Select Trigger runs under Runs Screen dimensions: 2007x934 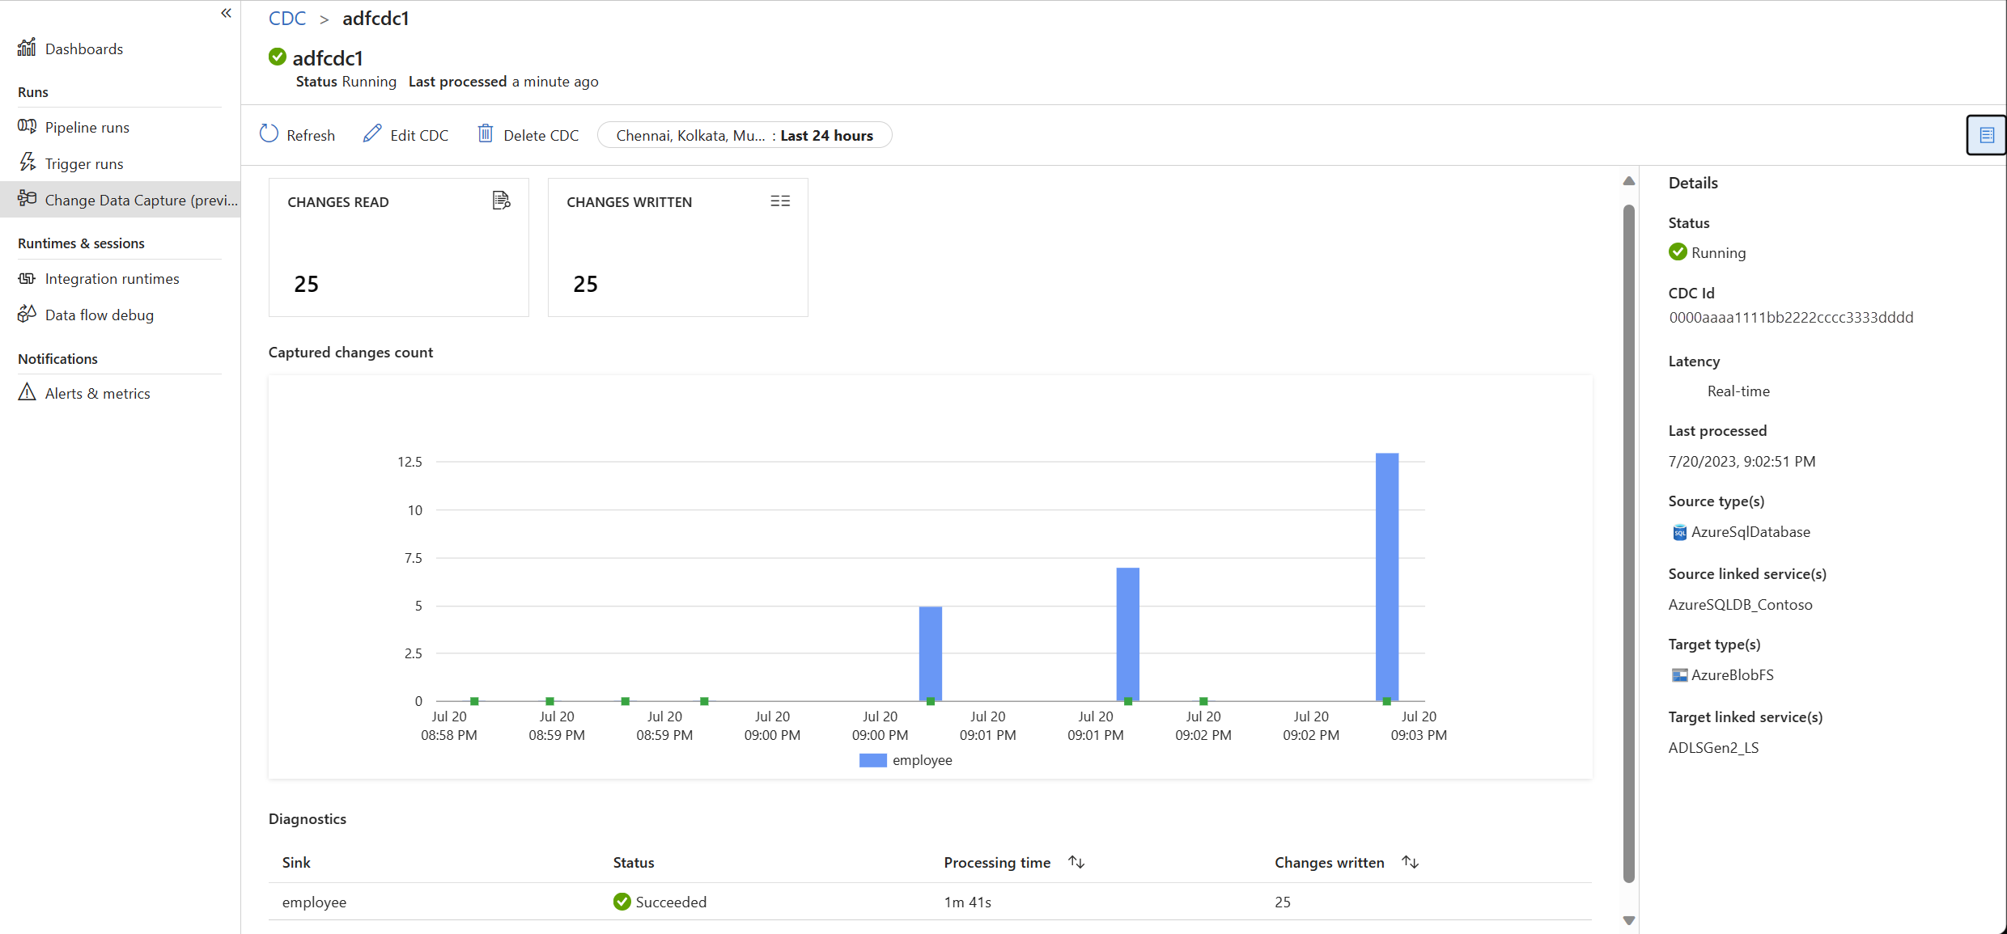pyautogui.click(x=83, y=163)
